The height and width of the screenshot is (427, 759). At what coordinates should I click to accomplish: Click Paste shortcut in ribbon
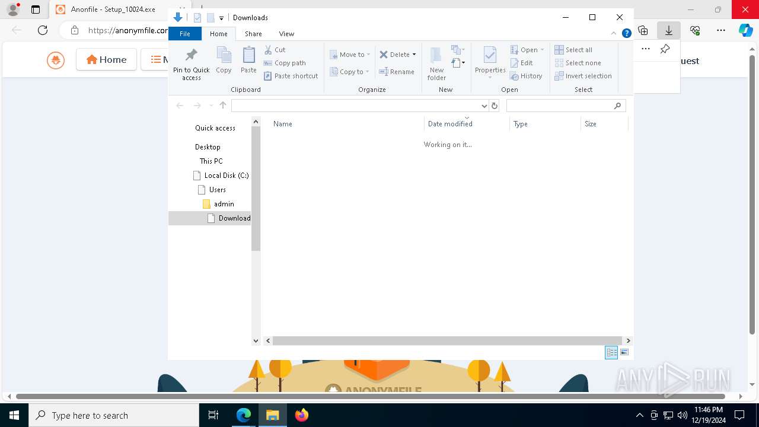(291, 76)
